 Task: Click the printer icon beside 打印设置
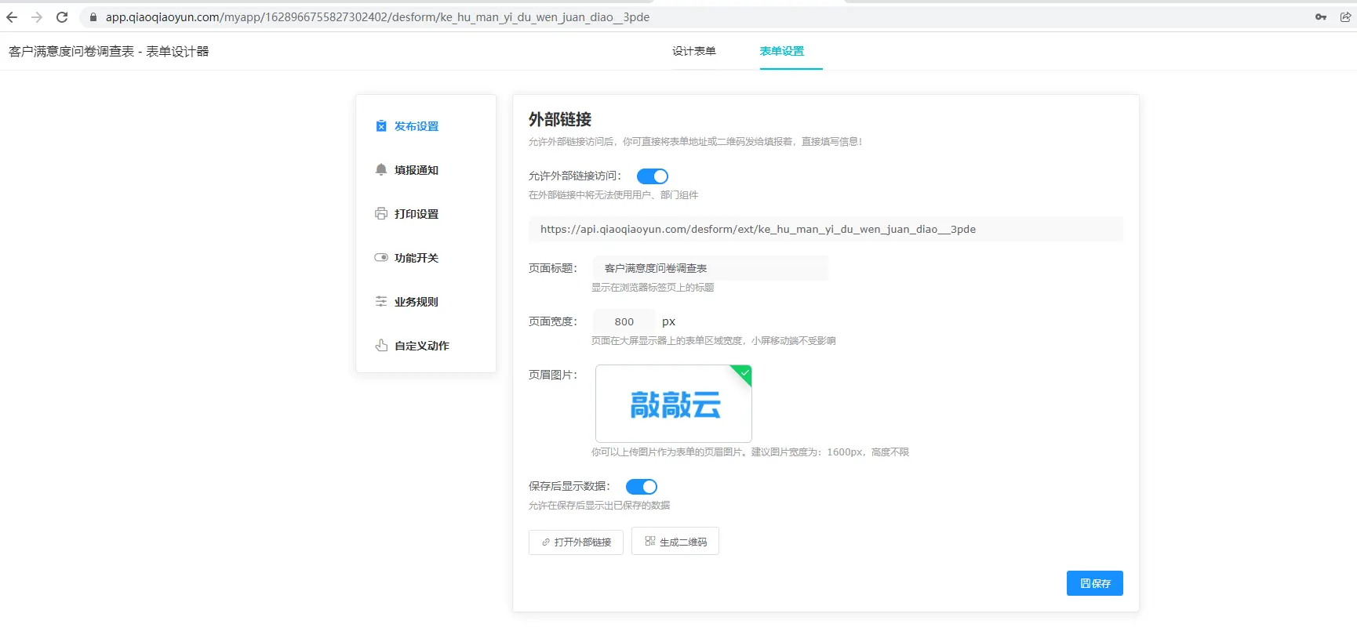(x=381, y=214)
